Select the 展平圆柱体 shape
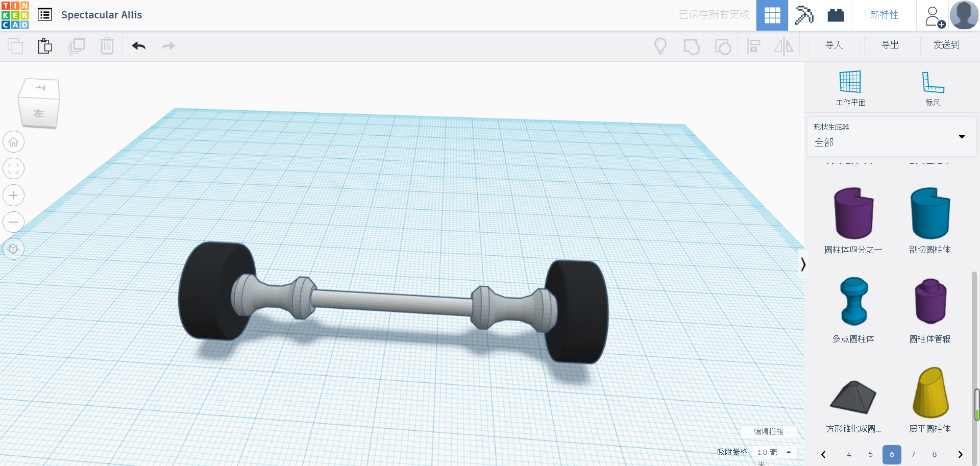This screenshot has width=980, height=466. point(930,400)
